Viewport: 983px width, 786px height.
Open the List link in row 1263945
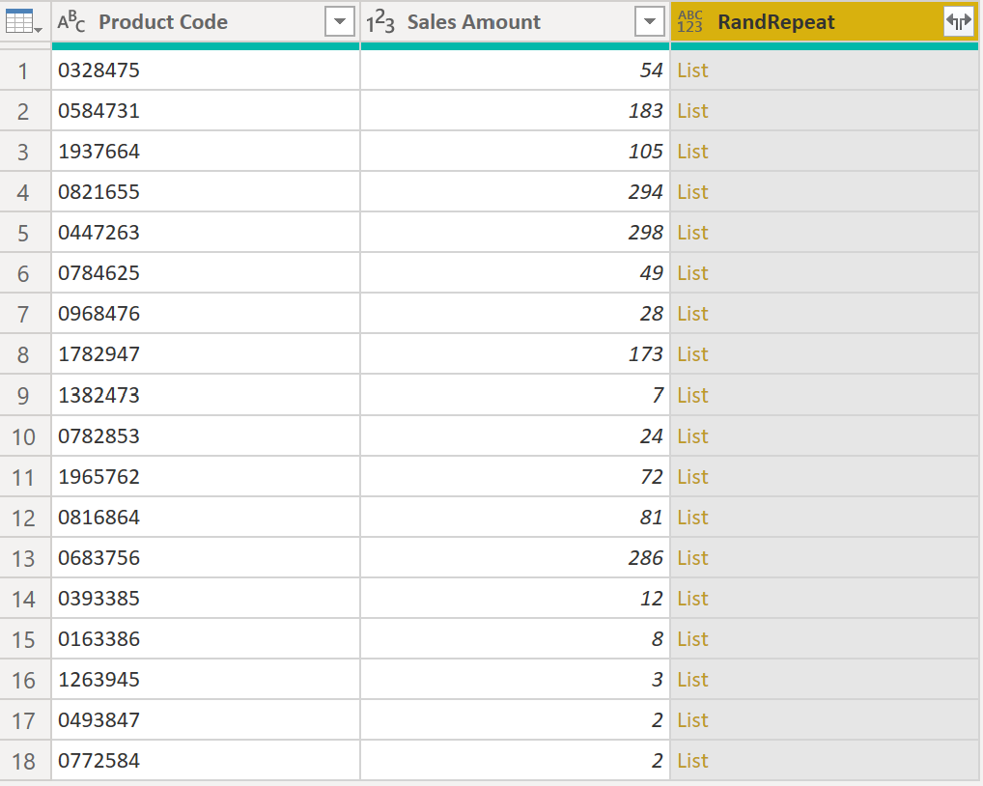692,680
